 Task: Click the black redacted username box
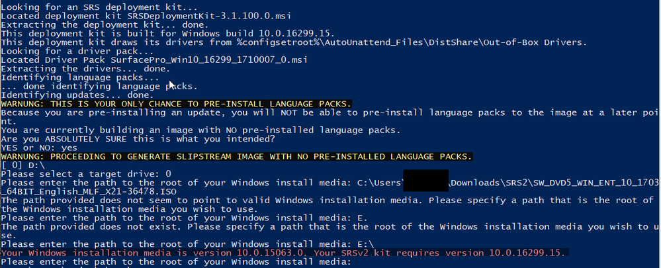point(425,181)
